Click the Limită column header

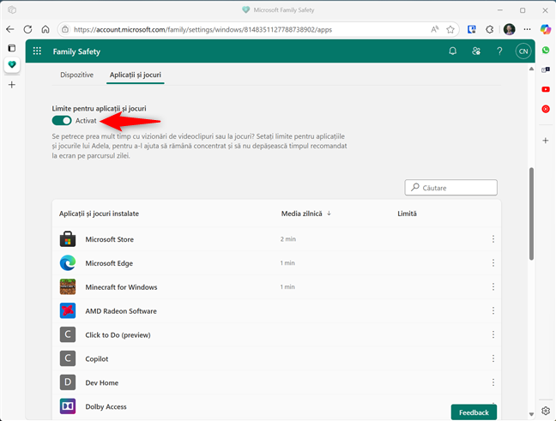[407, 214]
